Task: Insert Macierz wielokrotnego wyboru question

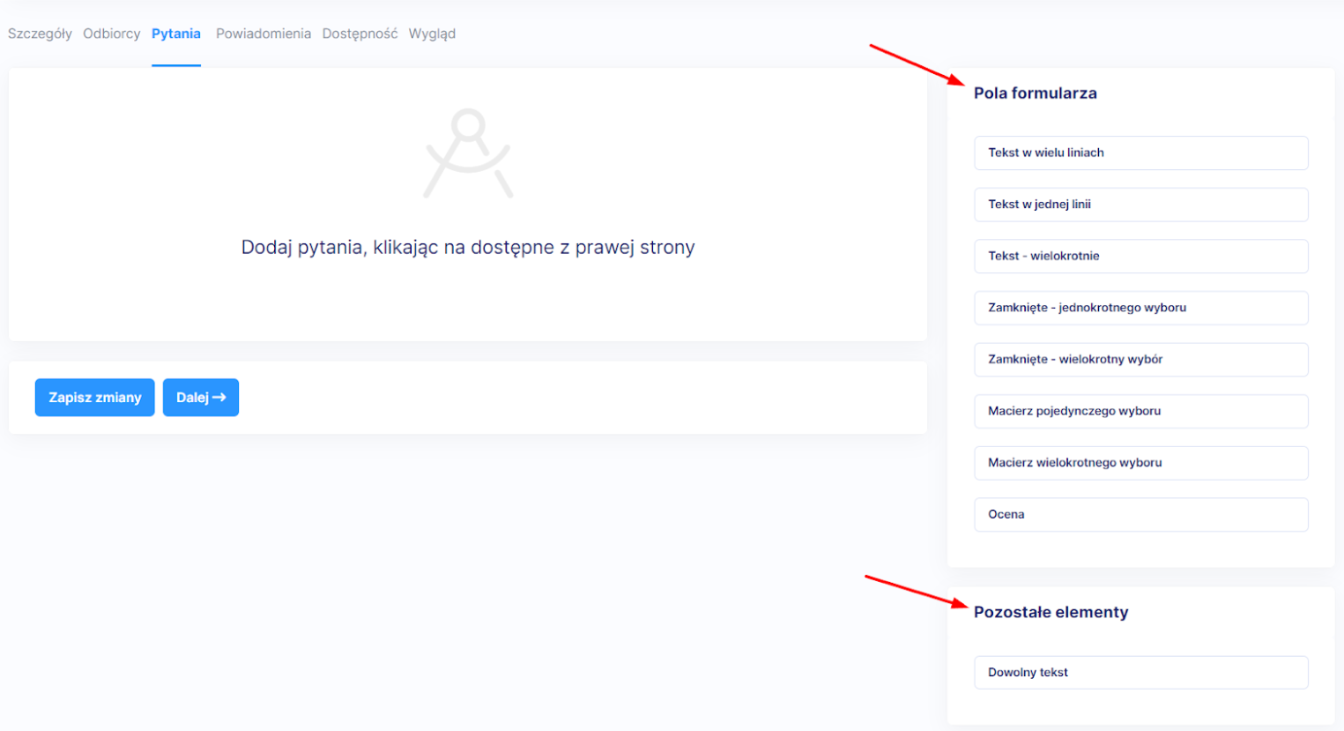Action: 1140,463
